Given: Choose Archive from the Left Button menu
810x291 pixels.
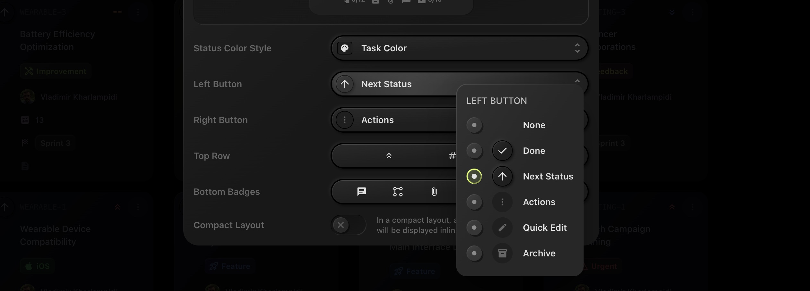Looking at the screenshot, I should pyautogui.click(x=539, y=253).
